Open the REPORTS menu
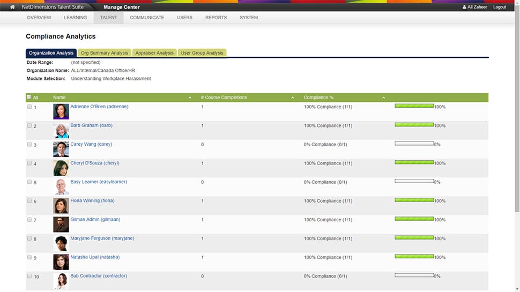Viewport: 520px width, 292px height. [216, 18]
